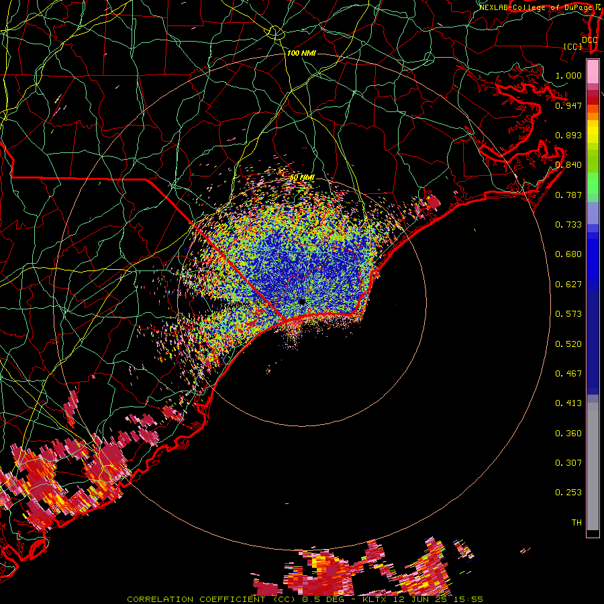
Task: Click the 0.627 scale value
Action: point(568,285)
